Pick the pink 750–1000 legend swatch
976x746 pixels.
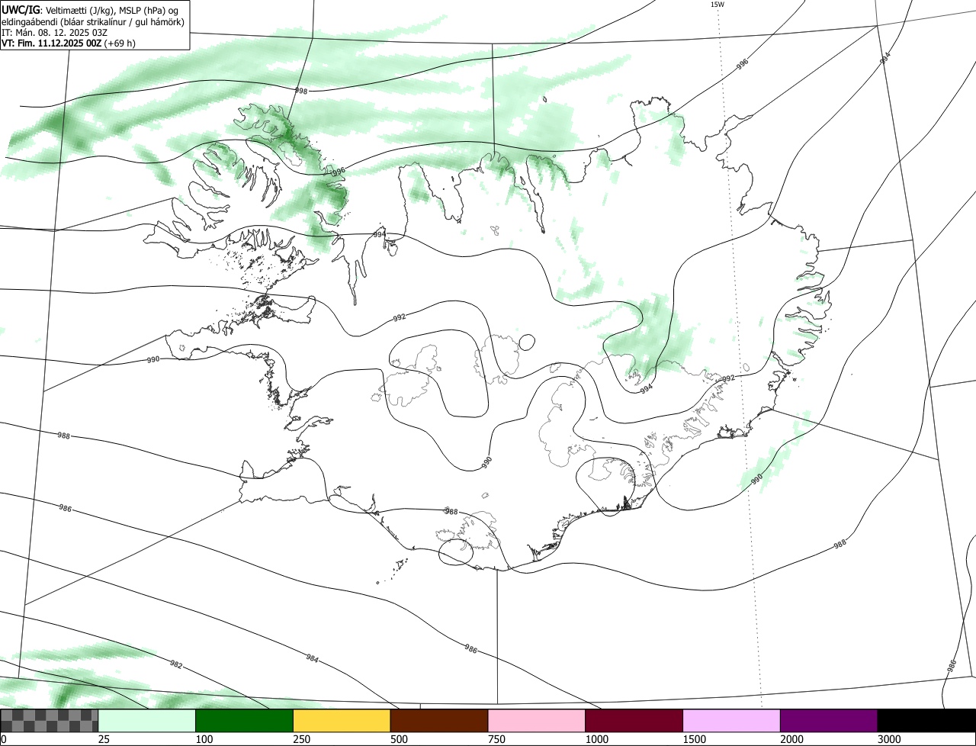[537, 721]
